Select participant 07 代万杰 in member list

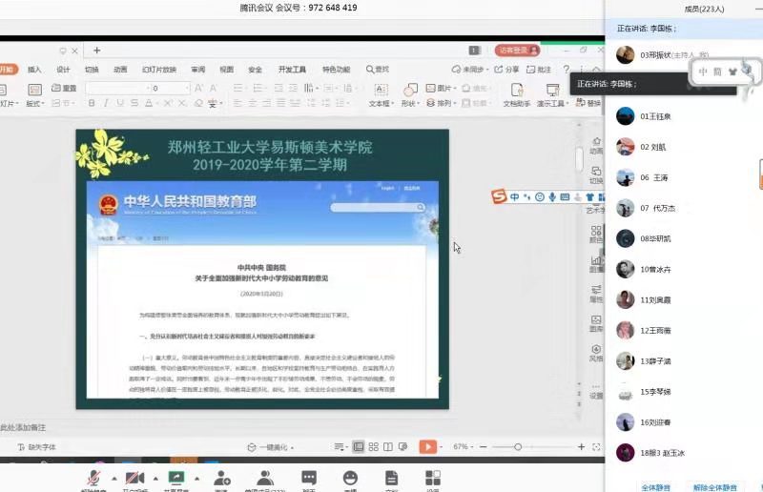coord(658,208)
